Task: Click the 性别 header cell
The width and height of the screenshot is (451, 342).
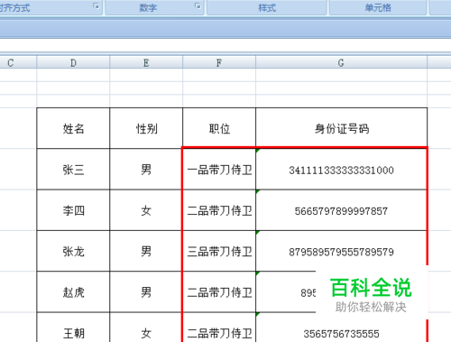Action: (146, 128)
